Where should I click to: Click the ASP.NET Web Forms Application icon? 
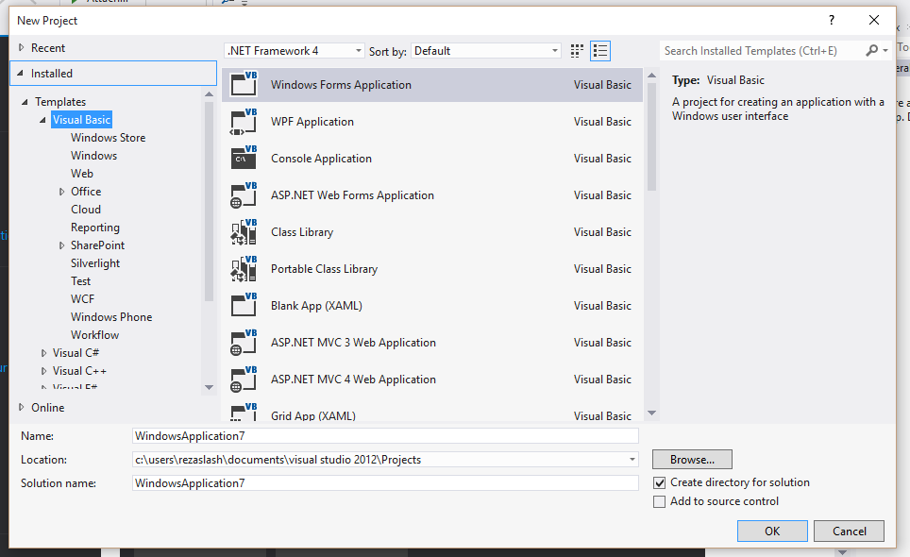244,194
